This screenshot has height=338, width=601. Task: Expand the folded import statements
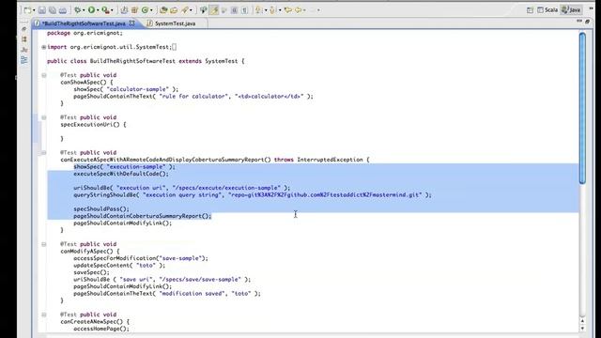(x=44, y=47)
